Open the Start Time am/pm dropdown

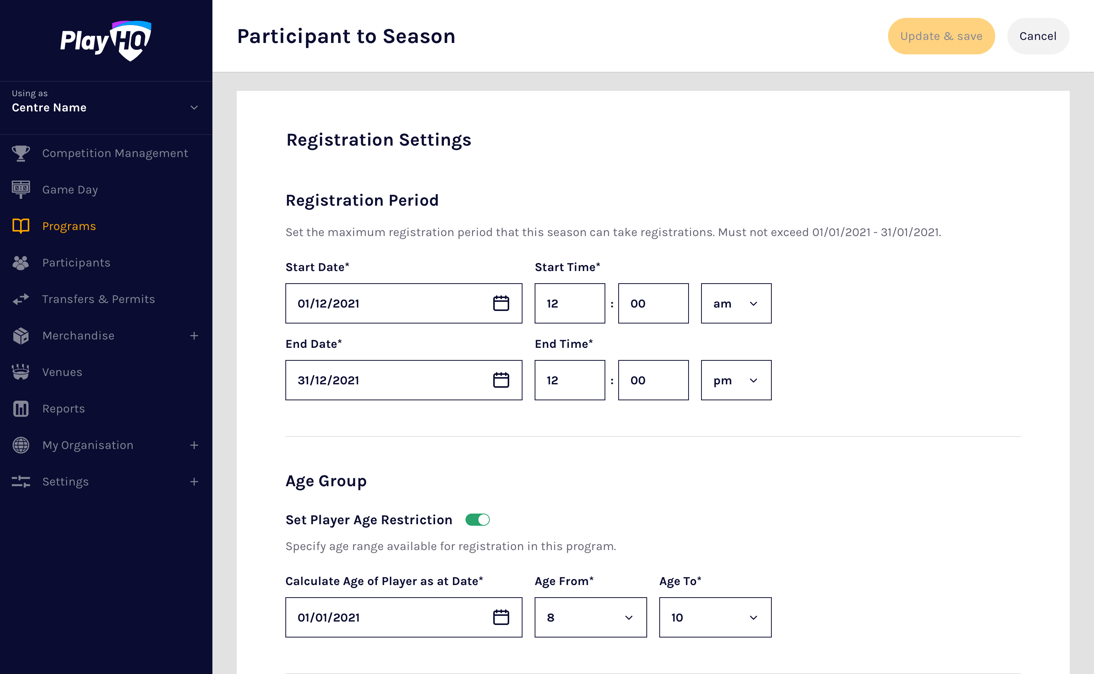736,304
